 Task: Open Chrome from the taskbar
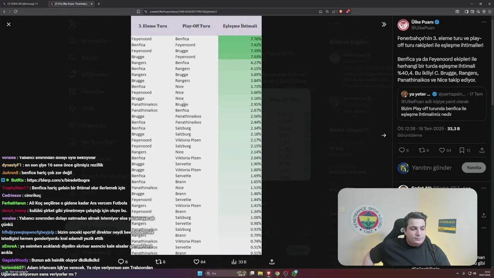277,273
